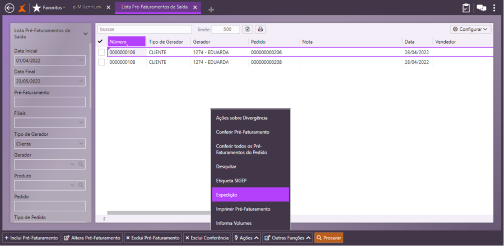
Task: Click the Nota column header
Action: tap(351, 42)
